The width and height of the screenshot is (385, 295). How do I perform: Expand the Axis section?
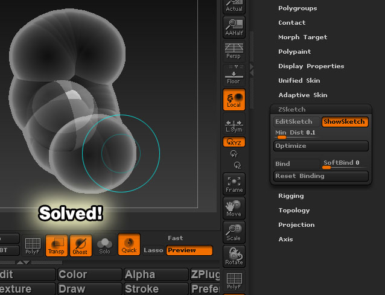point(285,239)
